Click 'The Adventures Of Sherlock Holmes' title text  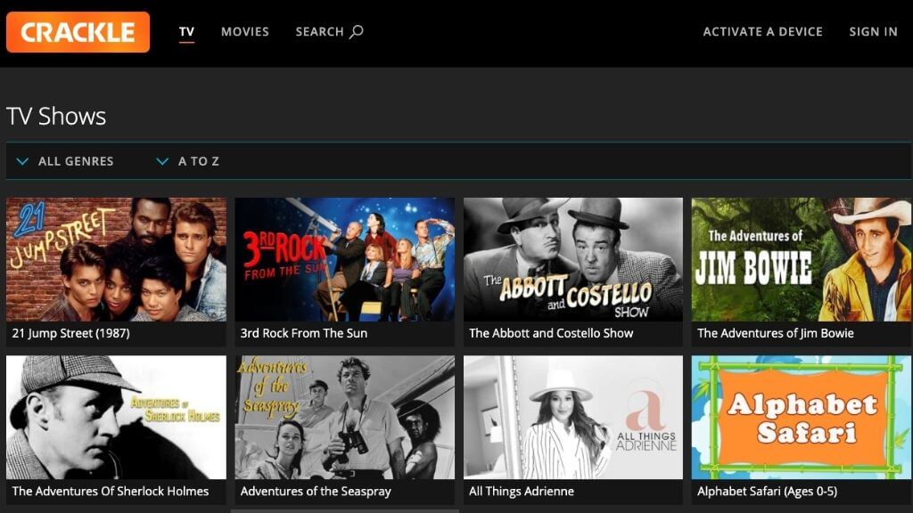110,492
